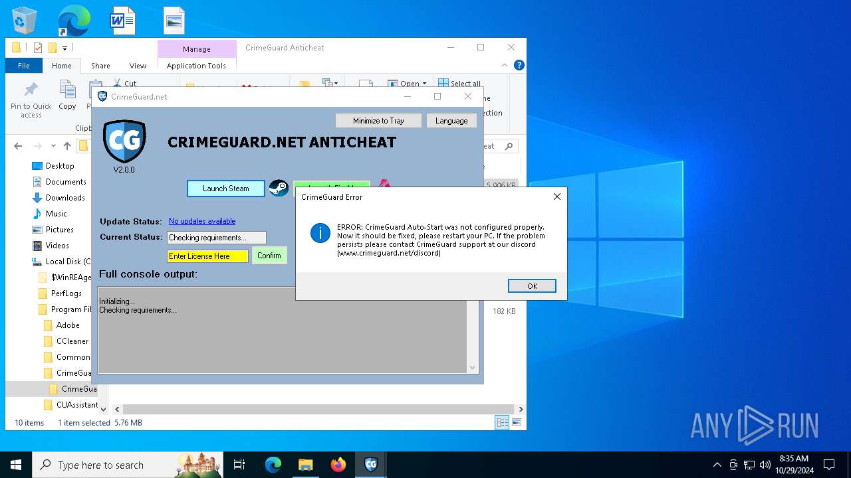Switch to the View ribbon tab
The height and width of the screenshot is (478, 851).
pyautogui.click(x=138, y=66)
